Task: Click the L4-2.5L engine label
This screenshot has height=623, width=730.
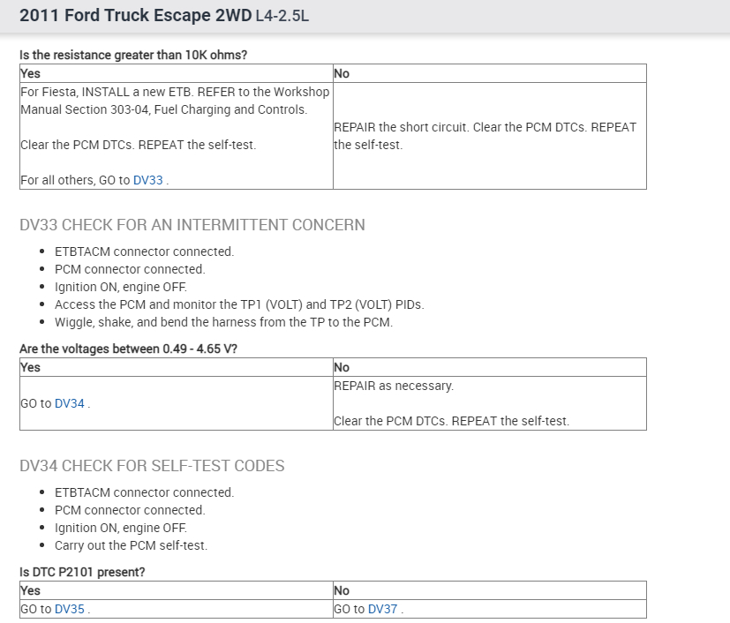Action: click(x=282, y=17)
